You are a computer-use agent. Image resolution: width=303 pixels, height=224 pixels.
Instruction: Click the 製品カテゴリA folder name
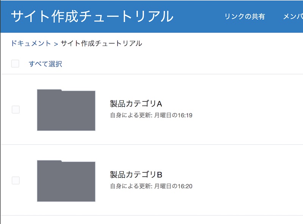[136, 104]
